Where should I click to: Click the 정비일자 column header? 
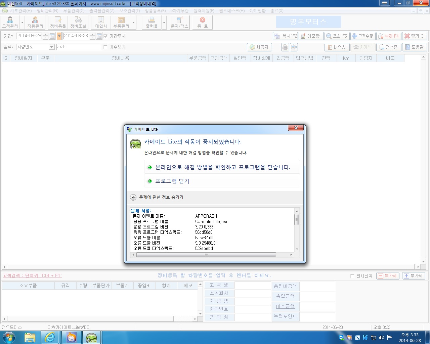pyautogui.click(x=24, y=58)
